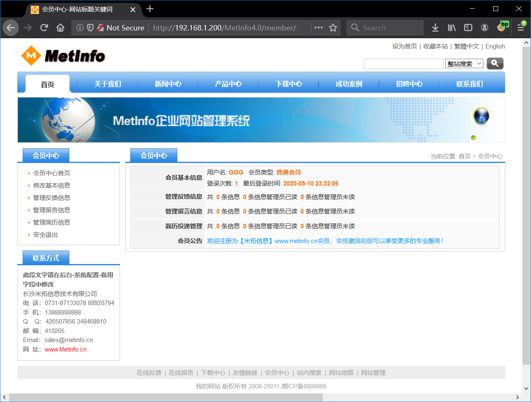The image size is (531, 402).
Task: Open 管理简历信息 in sidebar
Action: coord(52,222)
